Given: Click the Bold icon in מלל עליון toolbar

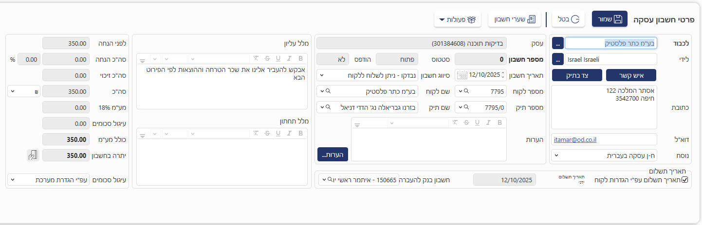Looking at the screenshot, I should tap(300, 59).
